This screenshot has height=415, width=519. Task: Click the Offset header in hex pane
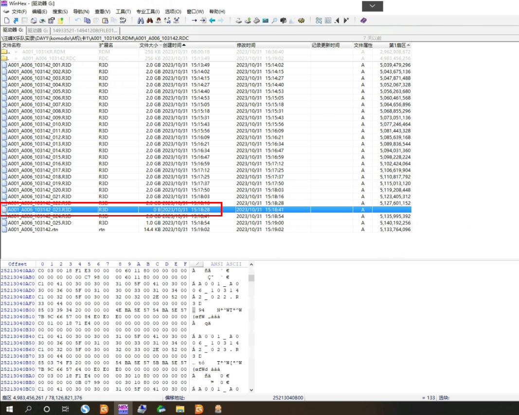pyautogui.click(x=18, y=264)
